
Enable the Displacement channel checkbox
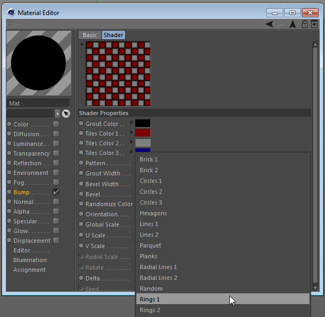(x=56, y=241)
